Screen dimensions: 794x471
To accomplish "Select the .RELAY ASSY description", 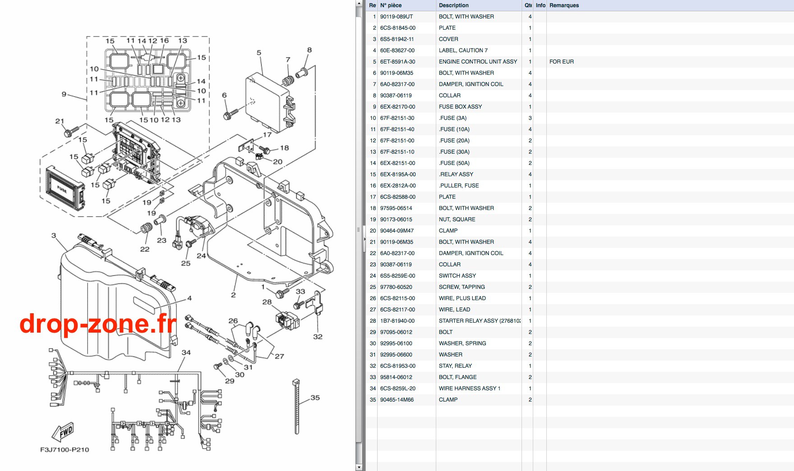I will pos(456,174).
